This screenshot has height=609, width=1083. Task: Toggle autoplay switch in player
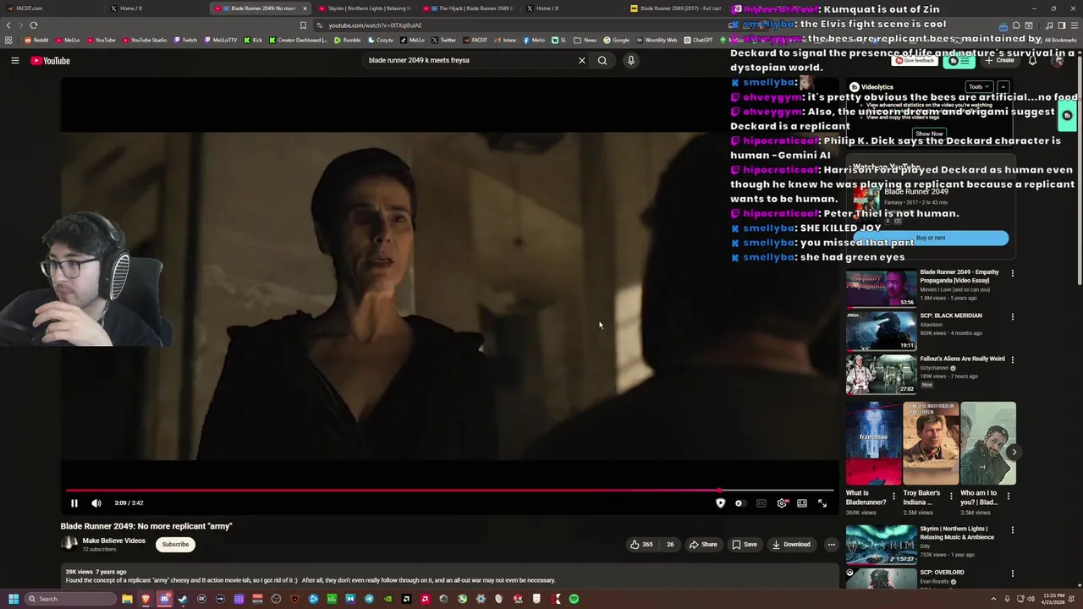pos(739,503)
